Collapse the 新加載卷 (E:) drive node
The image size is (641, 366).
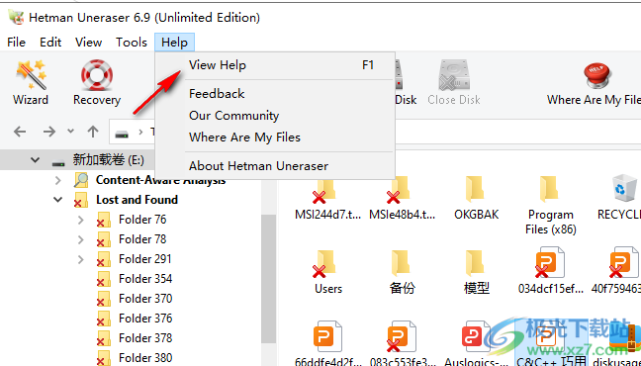point(36,160)
